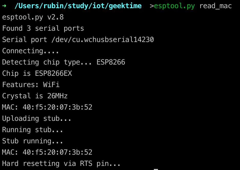The image size is (240, 170).
Task: Click the /Users/rubin/study/iot/geektime directory path
Action: click(x=78, y=6)
